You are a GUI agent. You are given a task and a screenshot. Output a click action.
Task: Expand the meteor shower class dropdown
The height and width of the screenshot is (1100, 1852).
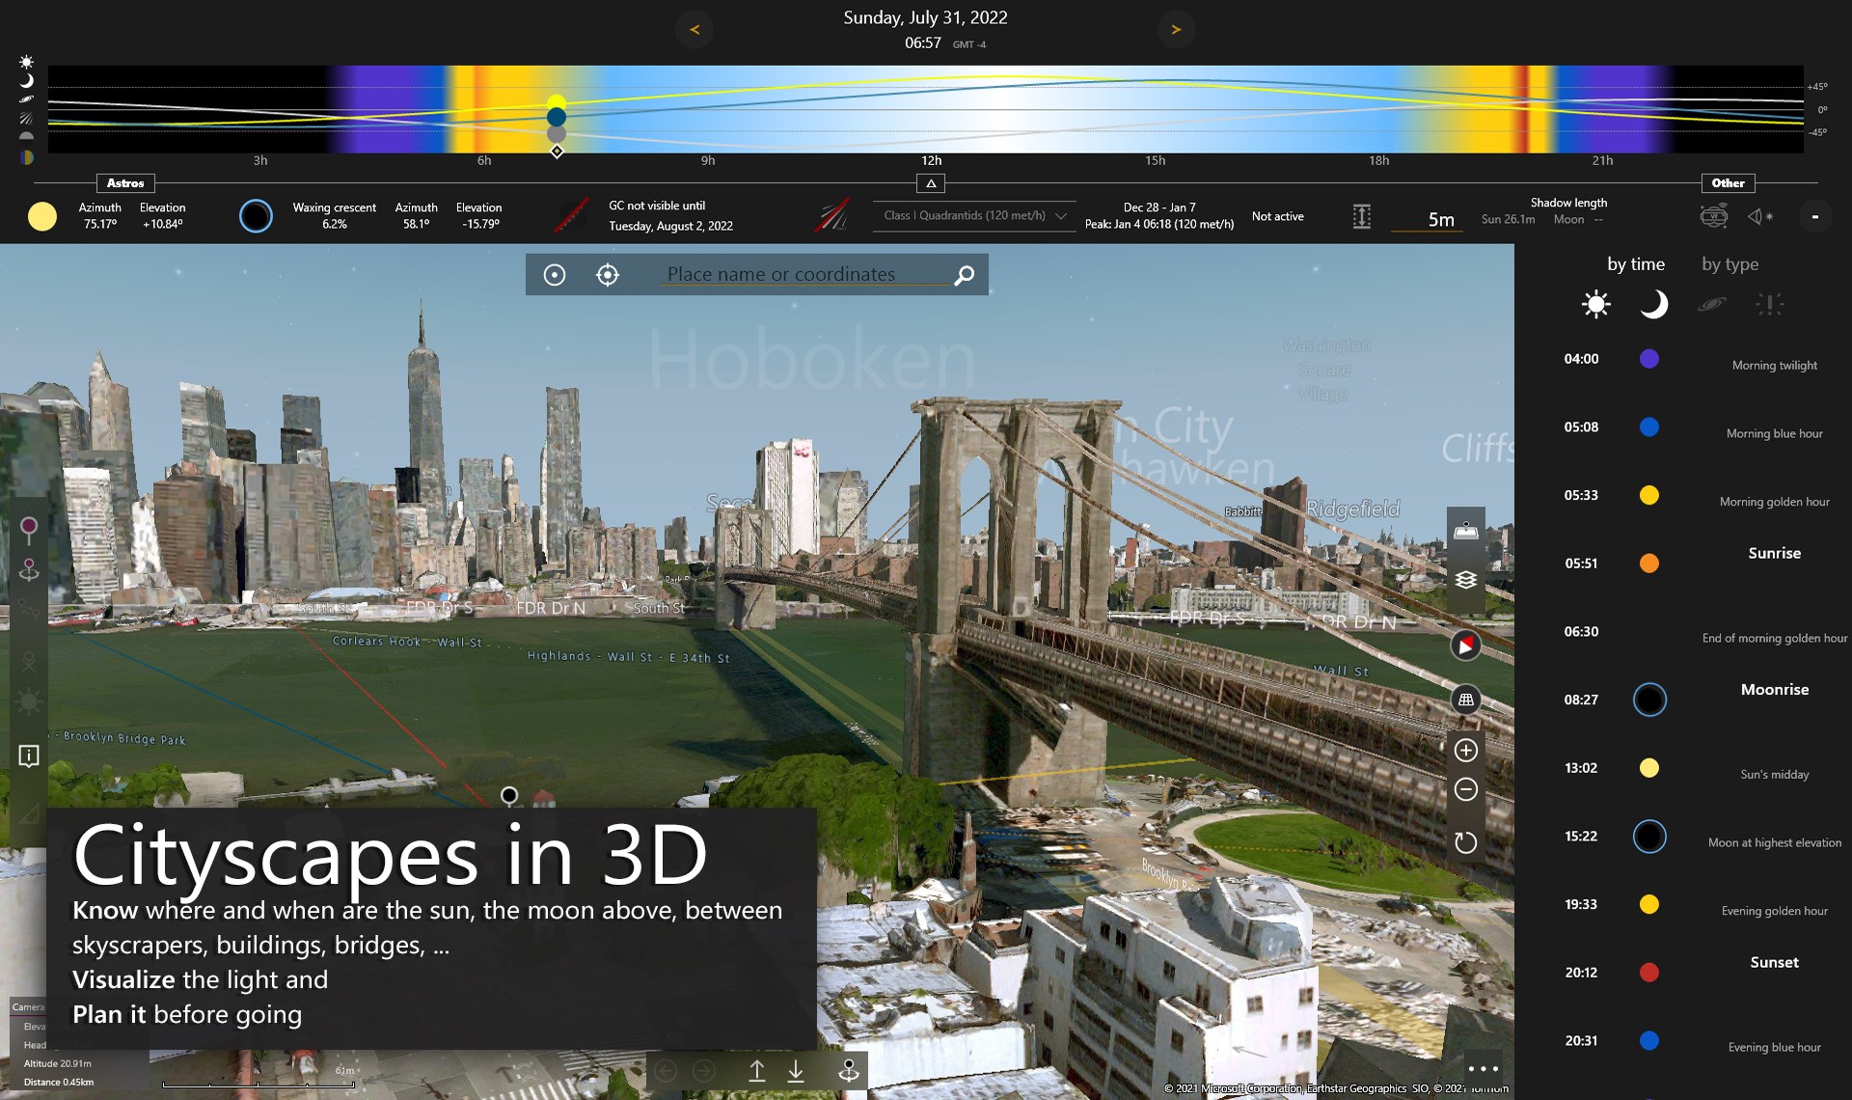click(x=973, y=216)
